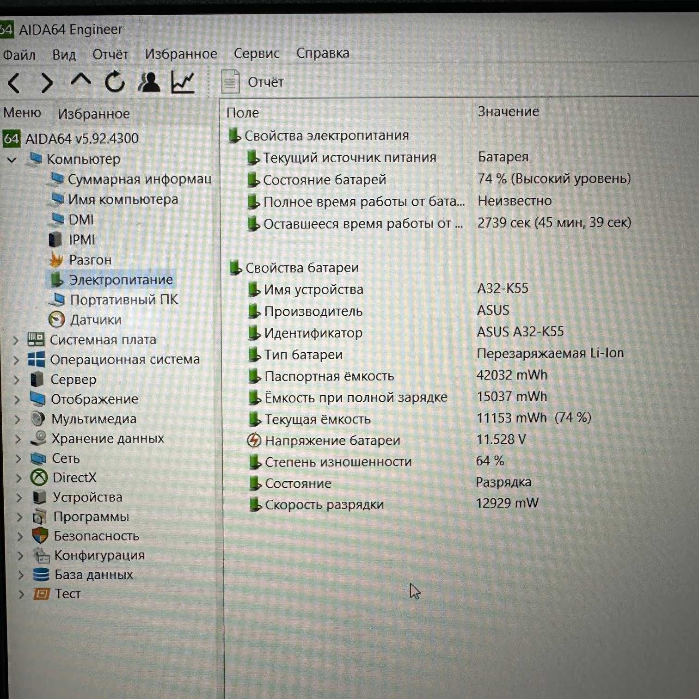
Task: Click the DirectX Xbox logo icon
Action: click(x=39, y=477)
